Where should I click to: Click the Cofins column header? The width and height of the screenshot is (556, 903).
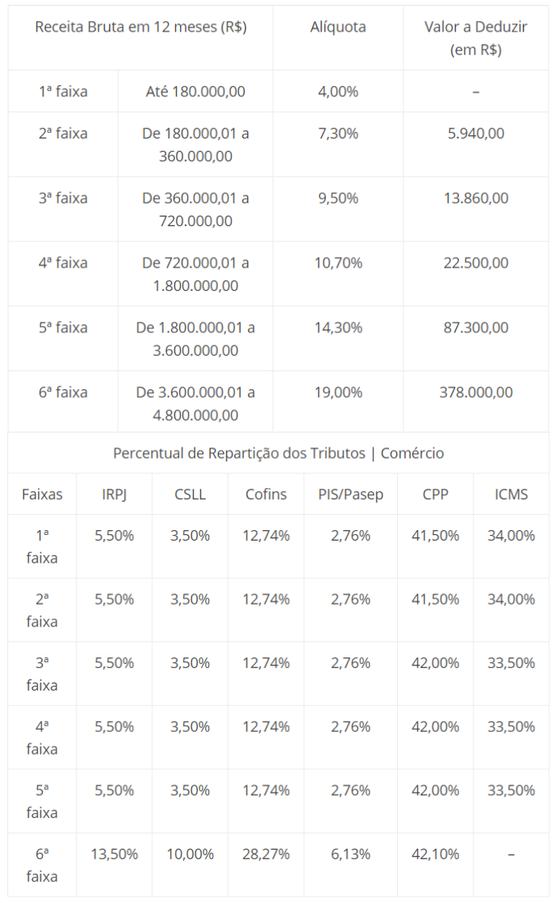266,494
